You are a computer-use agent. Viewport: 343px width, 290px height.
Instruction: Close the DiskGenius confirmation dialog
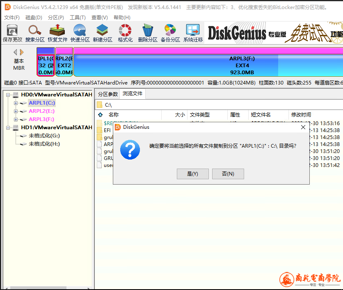click(303, 127)
